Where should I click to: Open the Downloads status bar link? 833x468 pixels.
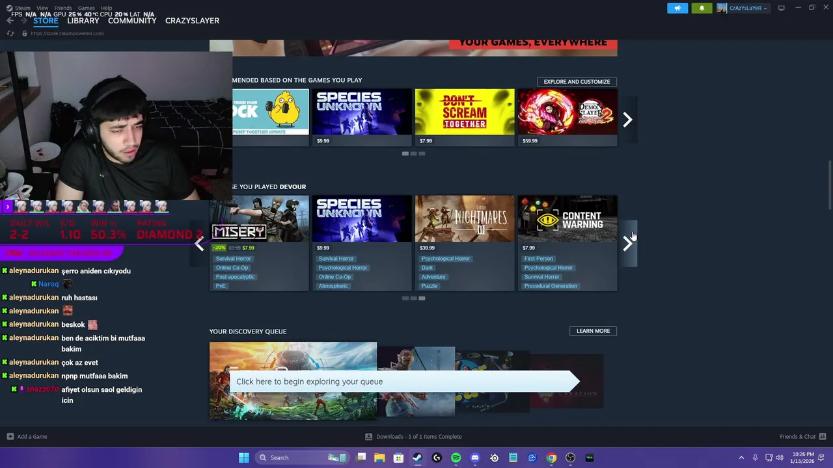click(x=413, y=437)
